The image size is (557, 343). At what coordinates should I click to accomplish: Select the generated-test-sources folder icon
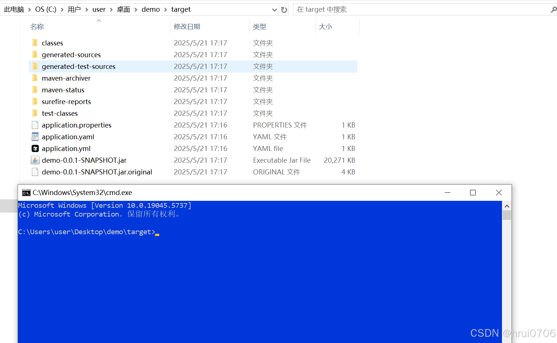(35, 66)
